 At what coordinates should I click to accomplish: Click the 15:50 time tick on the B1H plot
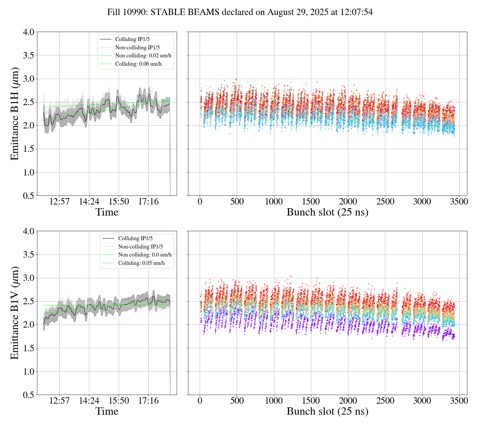click(x=119, y=202)
